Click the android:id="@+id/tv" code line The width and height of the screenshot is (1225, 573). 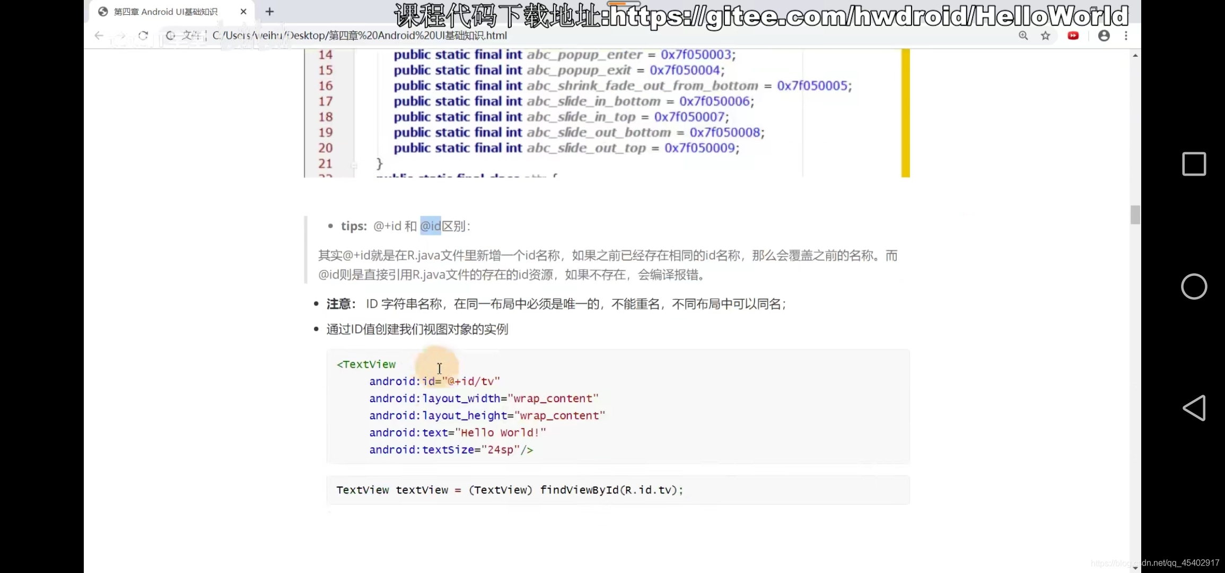435,381
